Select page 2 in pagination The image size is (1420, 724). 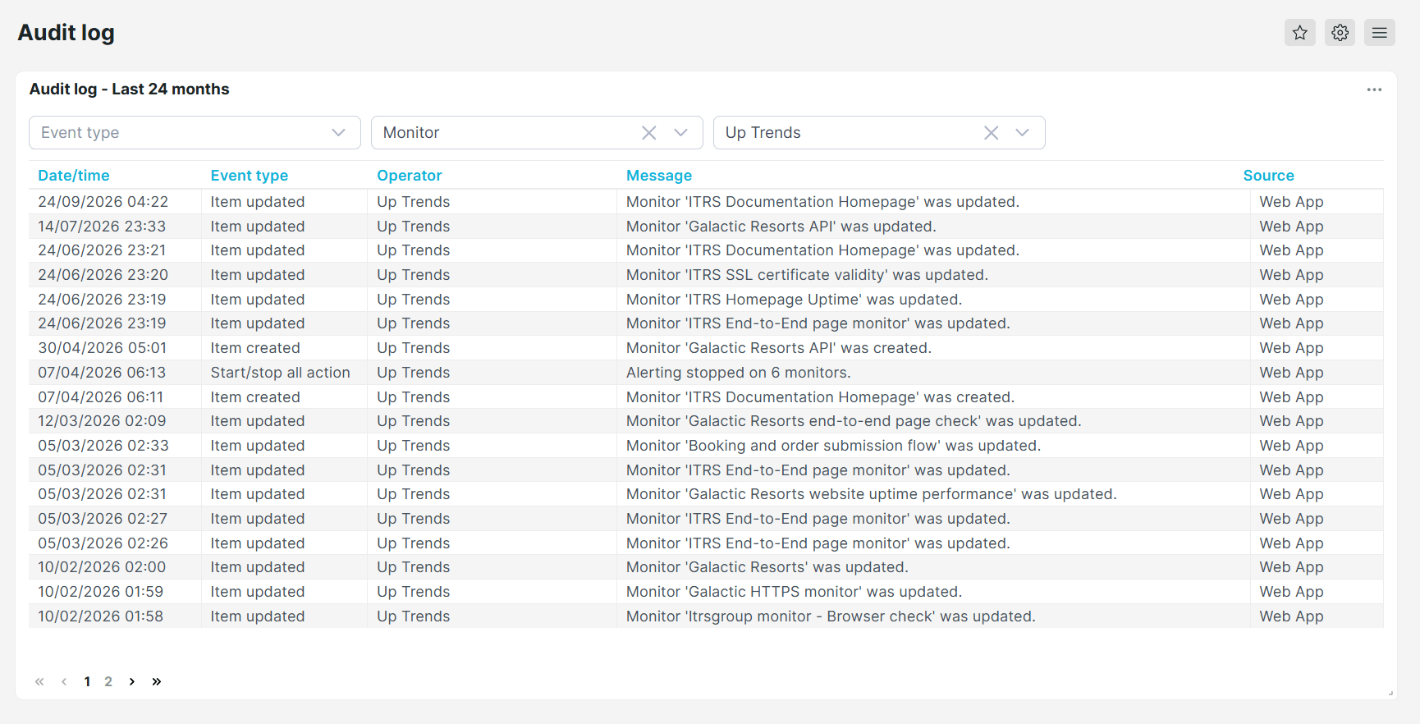pyautogui.click(x=108, y=681)
